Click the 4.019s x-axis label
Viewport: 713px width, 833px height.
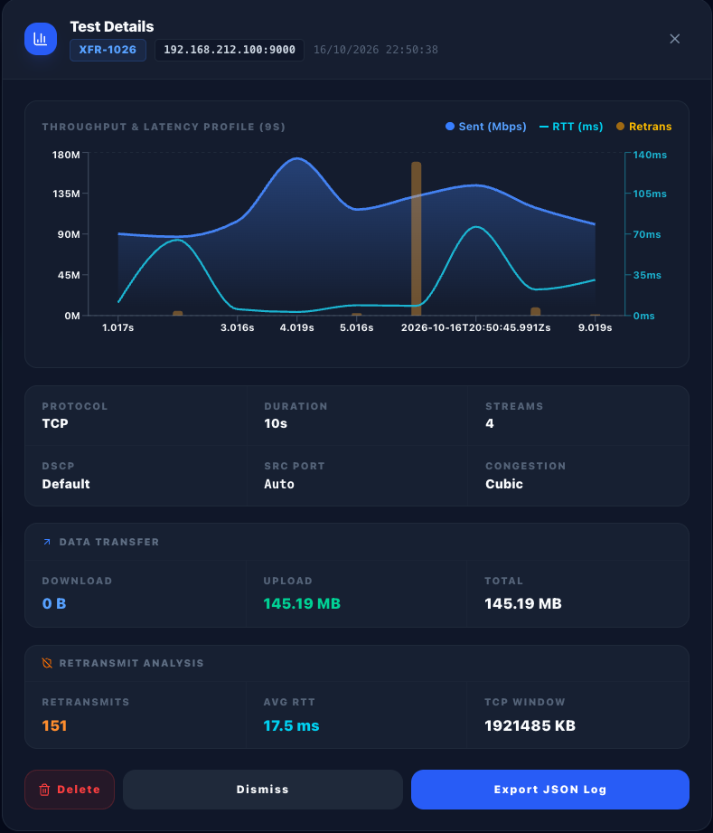pyautogui.click(x=296, y=327)
